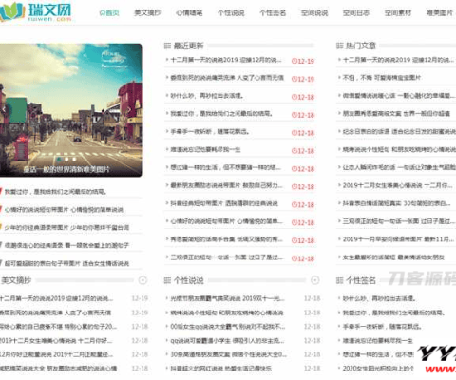The image size is (456, 380).
Task: Open 美文摘抄 in the navigation bar
Action: pos(147,12)
